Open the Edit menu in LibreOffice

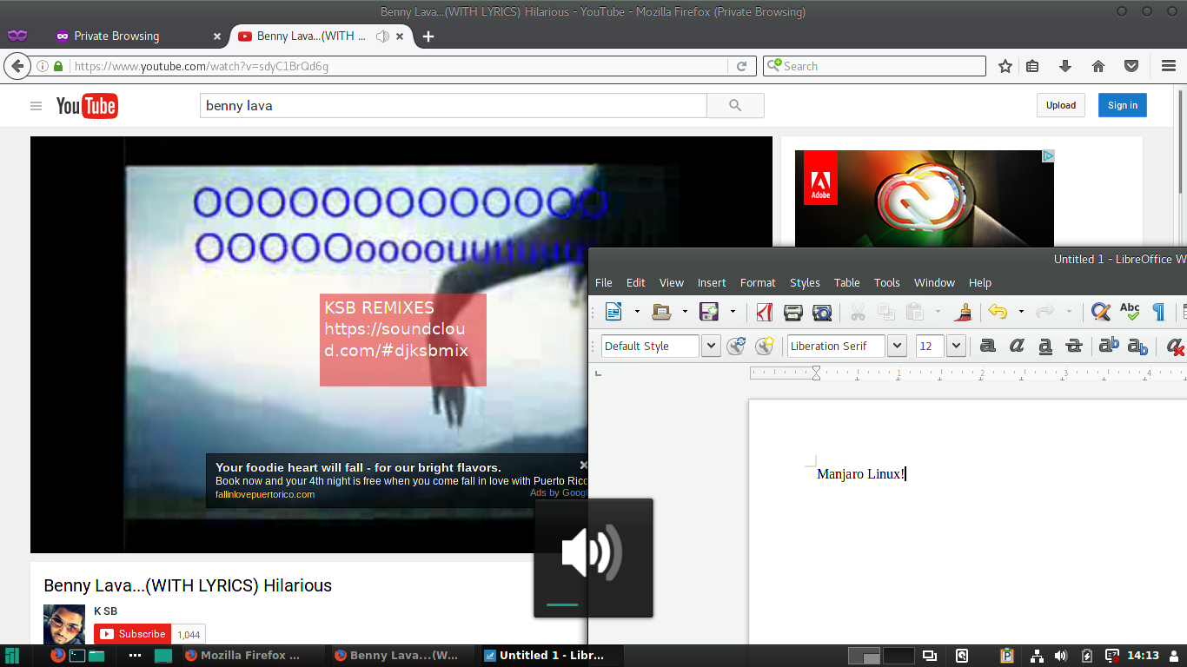(x=636, y=282)
